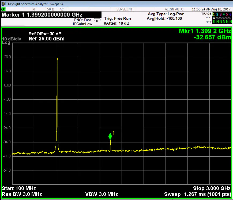The width and height of the screenshot is (233, 200).
Task: Click the Res BW 3.0 MHz setting
Action: click(x=22, y=194)
